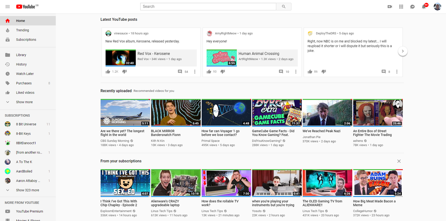Open the notifications bell

(424, 6)
